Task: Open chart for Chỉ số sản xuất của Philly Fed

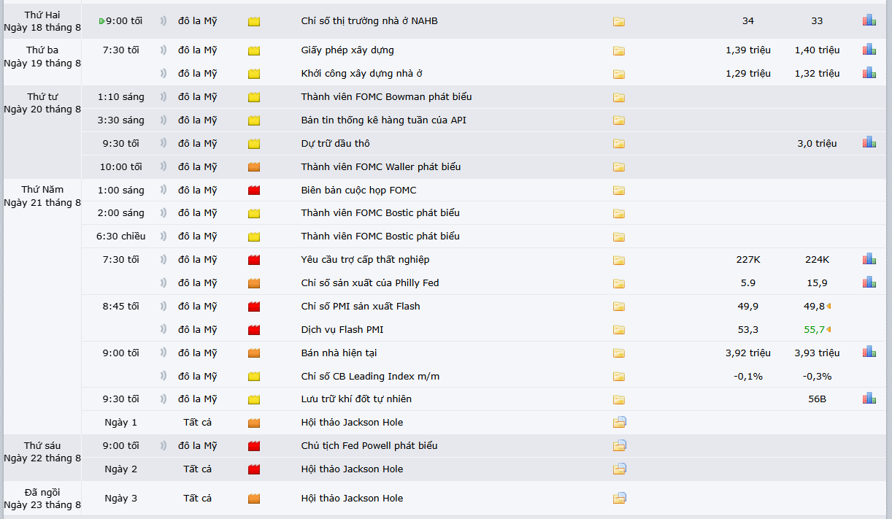Action: click(x=869, y=282)
